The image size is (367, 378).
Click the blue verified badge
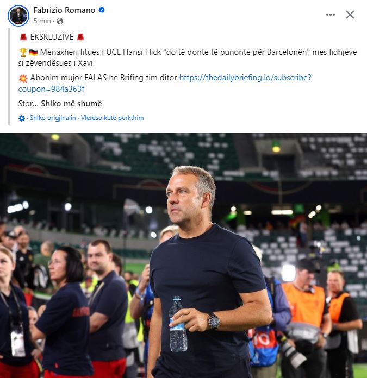(x=102, y=11)
